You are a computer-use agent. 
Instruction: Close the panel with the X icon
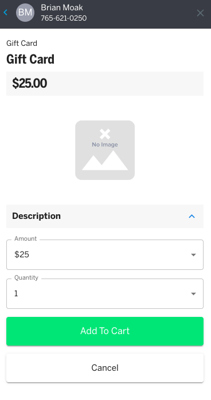[x=200, y=13]
